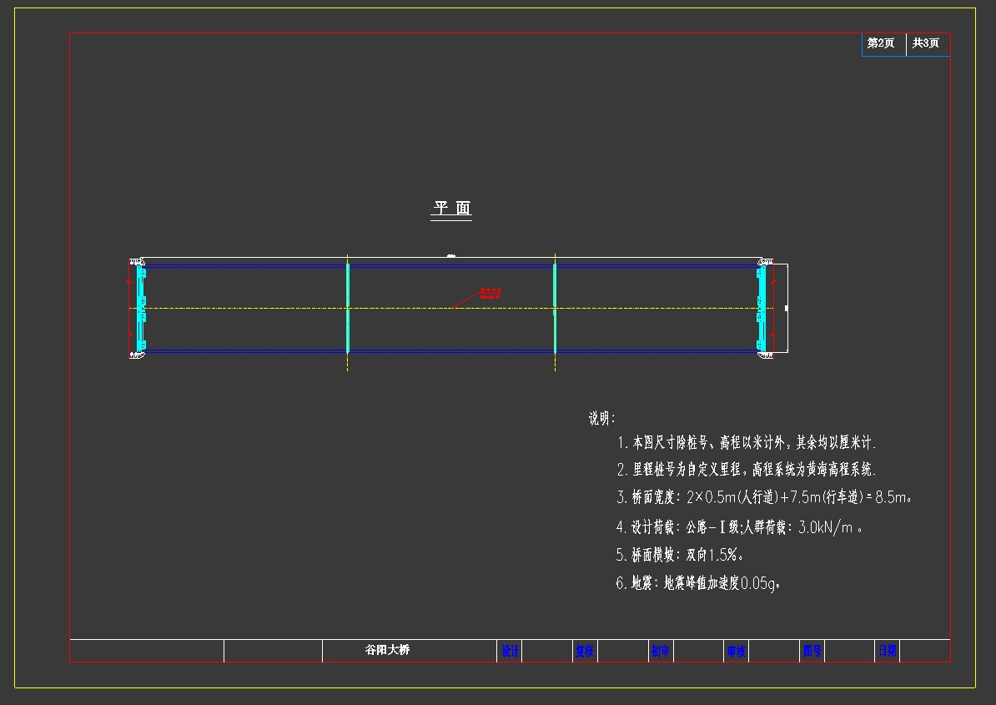Click note 4 about design load
996x705 pixels.
pyautogui.click(x=738, y=527)
